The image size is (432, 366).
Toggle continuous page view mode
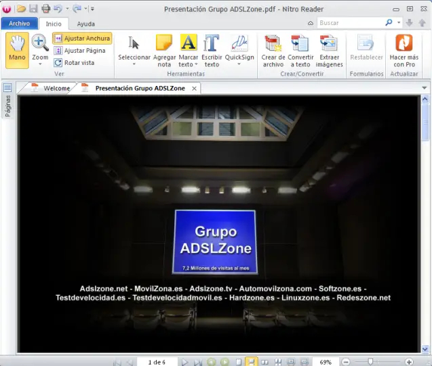[251, 362]
